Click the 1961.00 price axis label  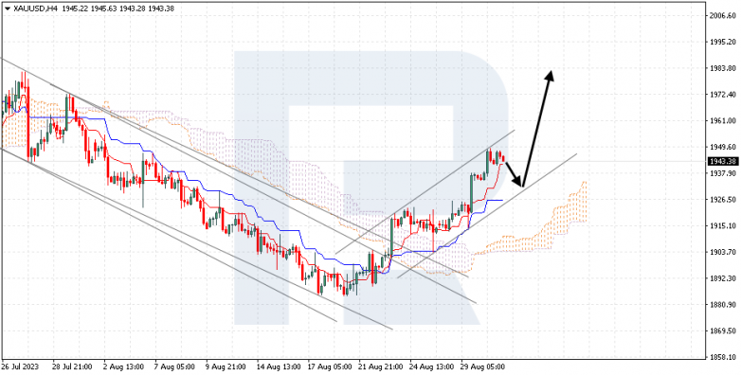[723, 121]
